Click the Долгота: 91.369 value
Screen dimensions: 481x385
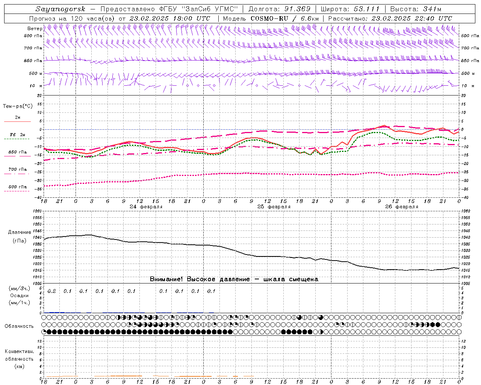tap(280, 9)
